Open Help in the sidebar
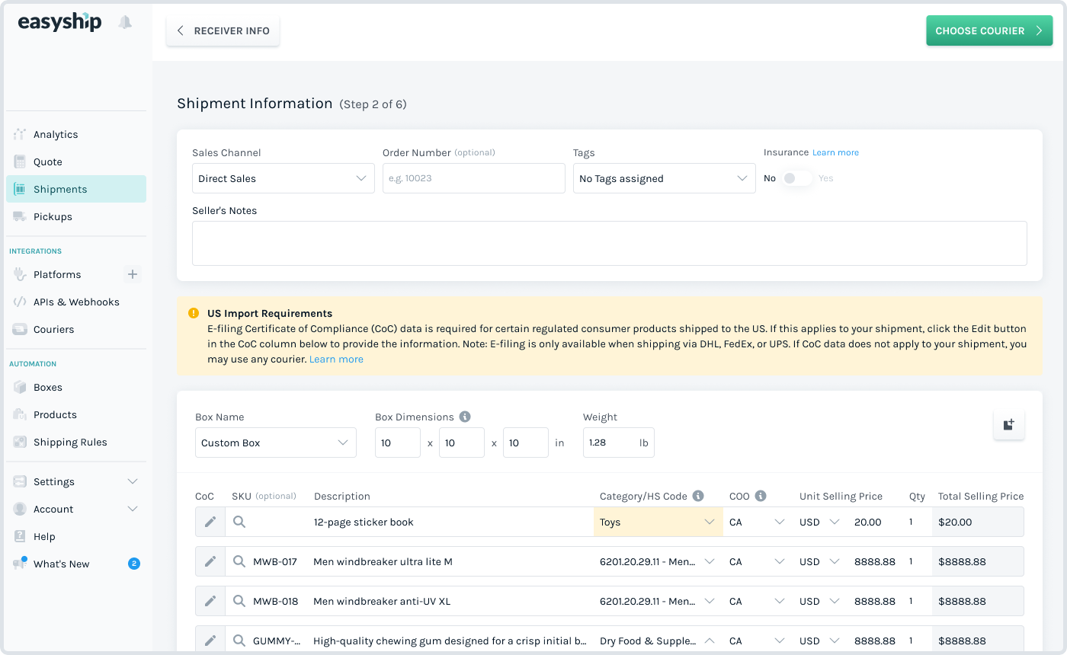This screenshot has width=1067, height=655. pyautogui.click(x=76, y=536)
